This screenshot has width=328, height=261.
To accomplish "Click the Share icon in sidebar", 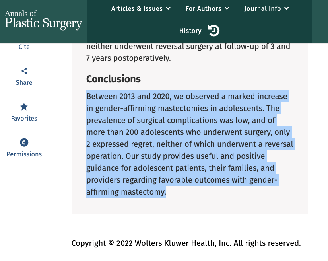I will [24, 71].
